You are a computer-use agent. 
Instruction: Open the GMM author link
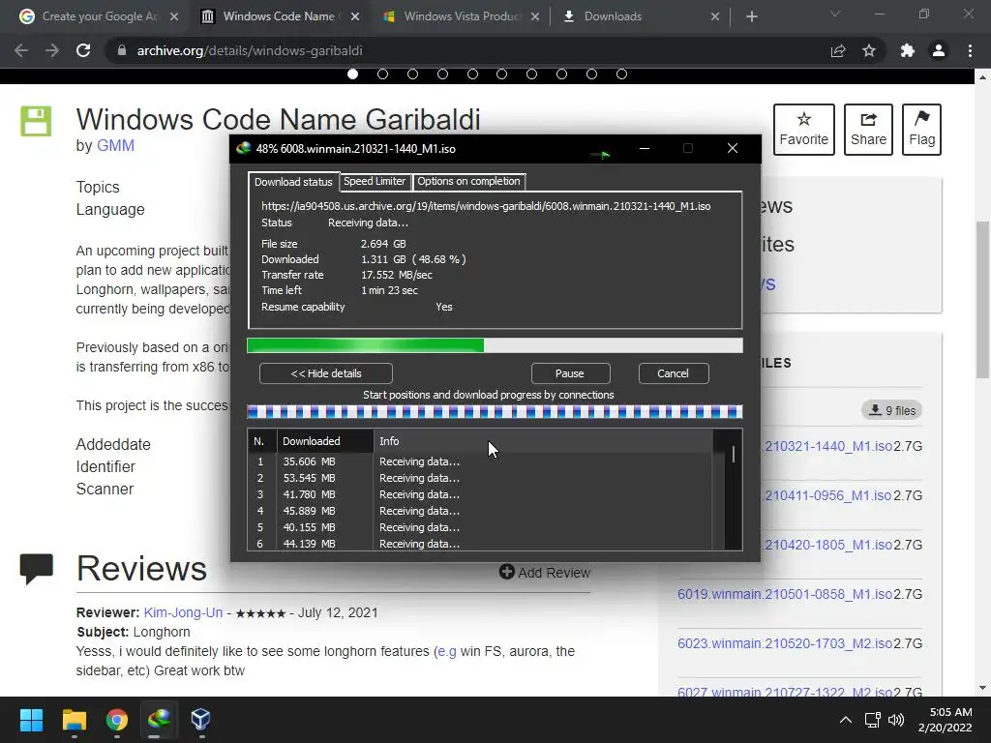point(115,145)
